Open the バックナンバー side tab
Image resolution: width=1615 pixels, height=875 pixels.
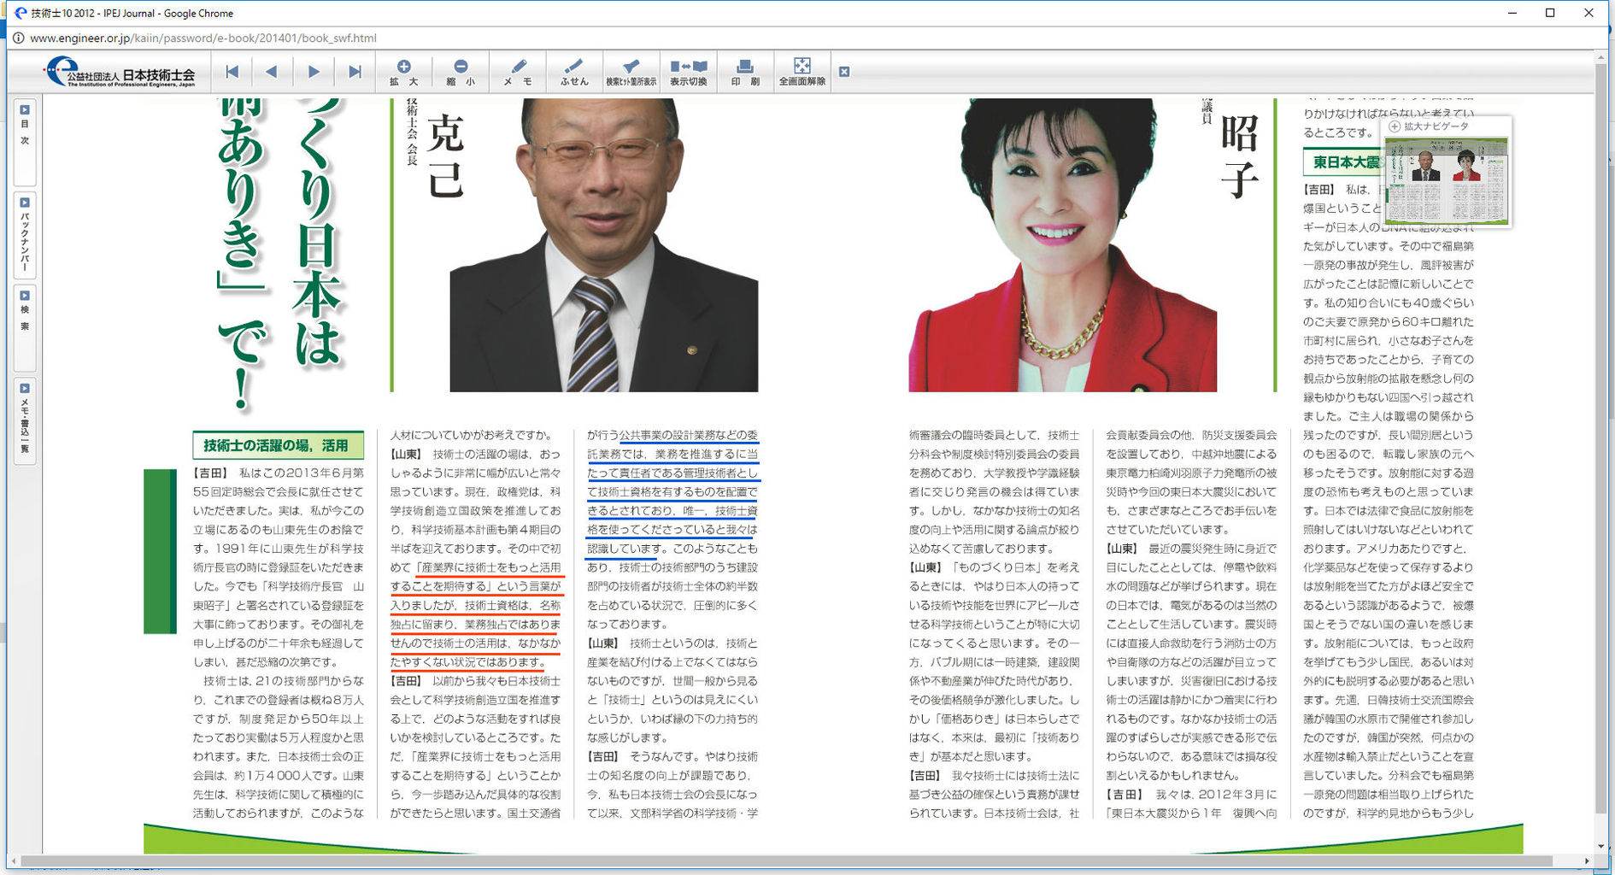click(25, 236)
